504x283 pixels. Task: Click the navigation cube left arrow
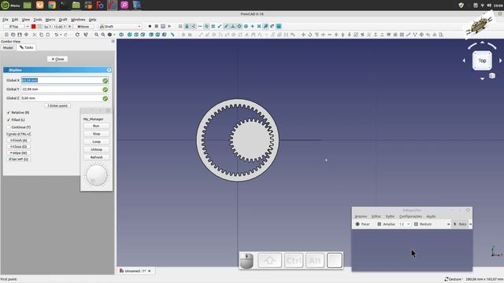tap(464, 61)
